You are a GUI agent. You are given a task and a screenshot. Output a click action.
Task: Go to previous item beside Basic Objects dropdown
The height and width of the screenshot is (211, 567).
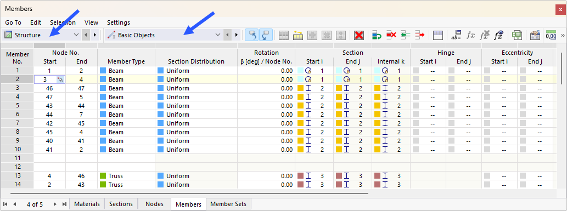point(227,35)
